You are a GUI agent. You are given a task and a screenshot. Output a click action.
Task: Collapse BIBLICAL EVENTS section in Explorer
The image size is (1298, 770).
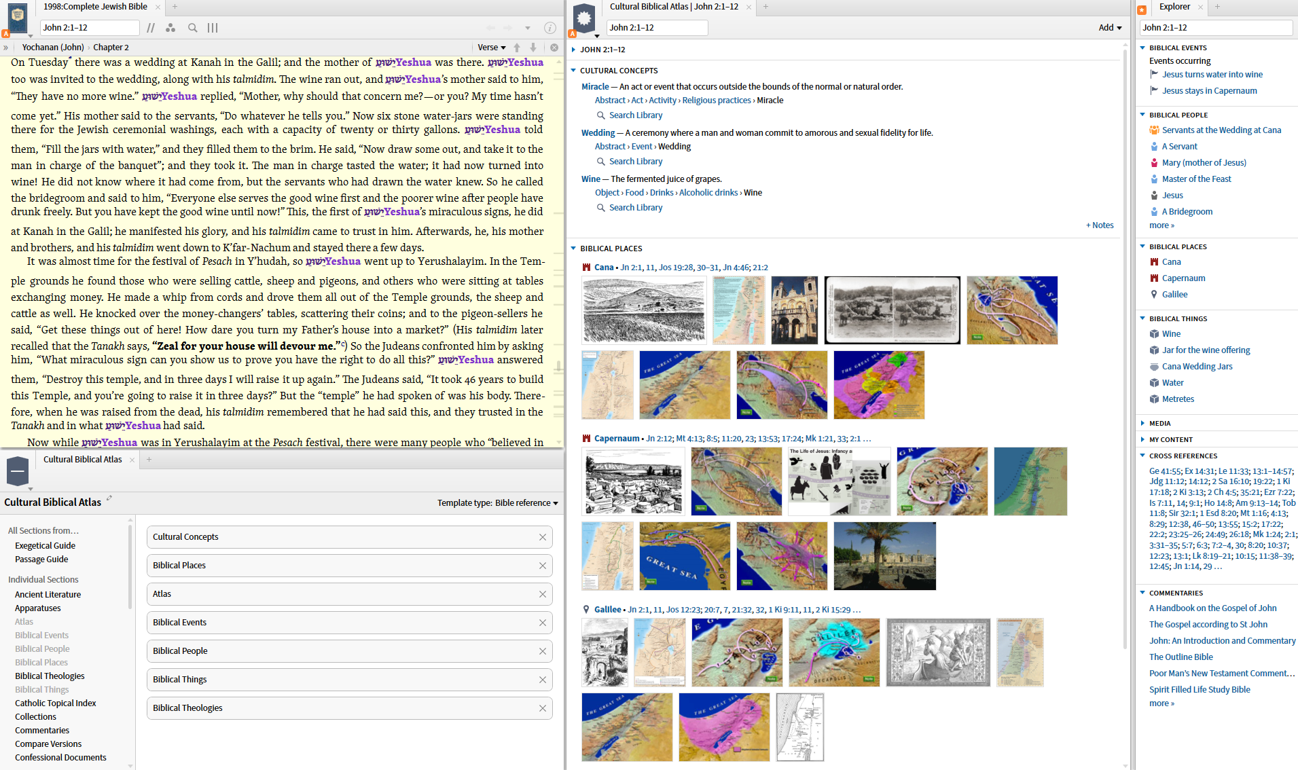pos(1142,48)
